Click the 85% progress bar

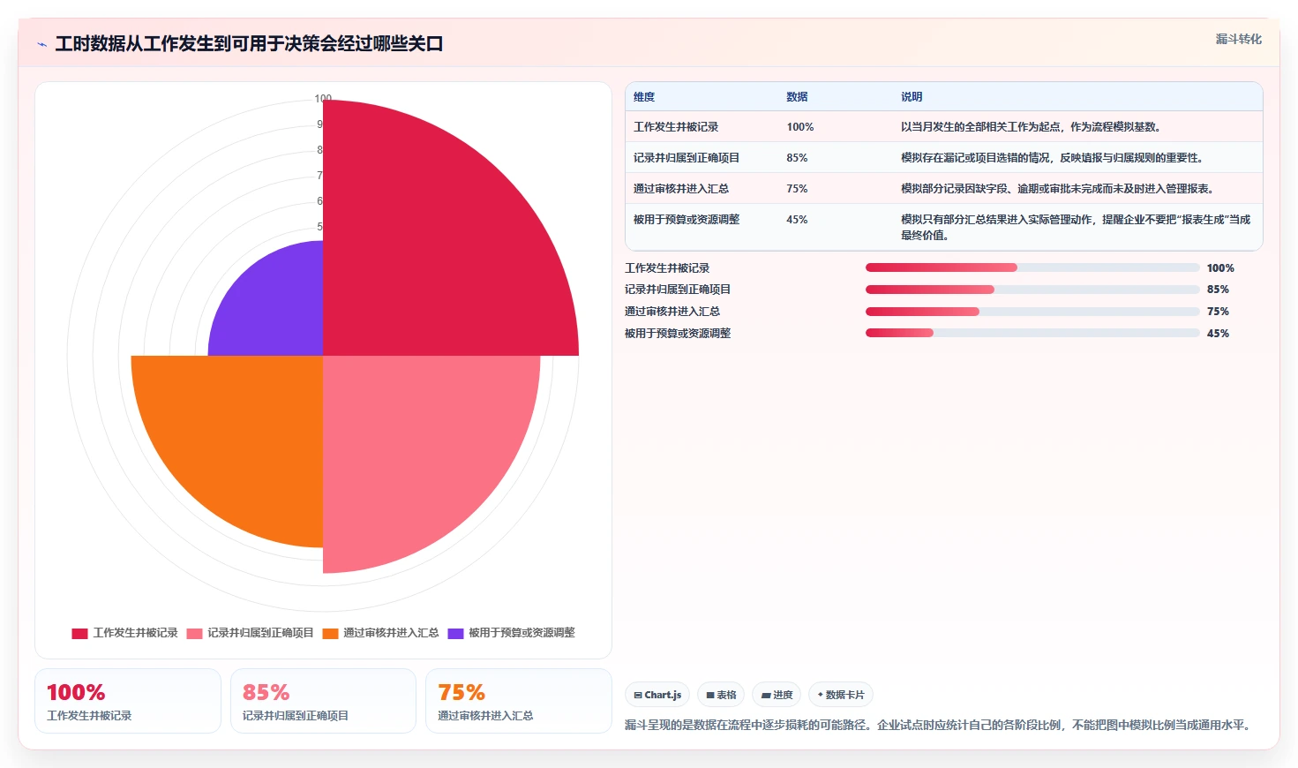pos(1032,290)
